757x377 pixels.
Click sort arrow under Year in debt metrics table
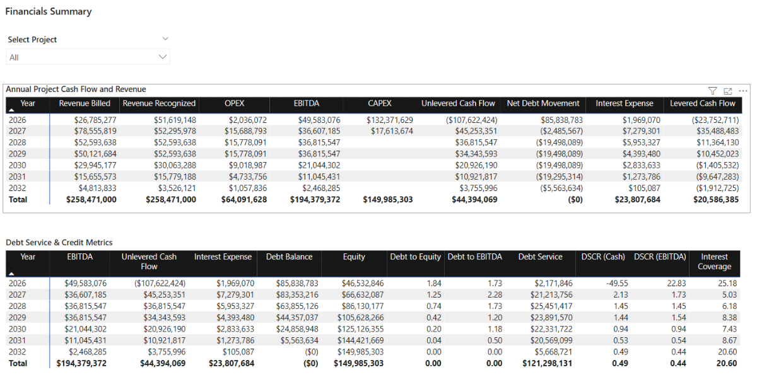11,273
